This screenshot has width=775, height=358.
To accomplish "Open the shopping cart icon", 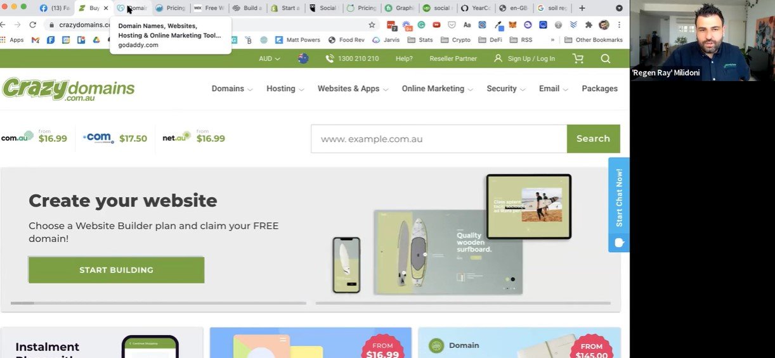I will [x=578, y=58].
